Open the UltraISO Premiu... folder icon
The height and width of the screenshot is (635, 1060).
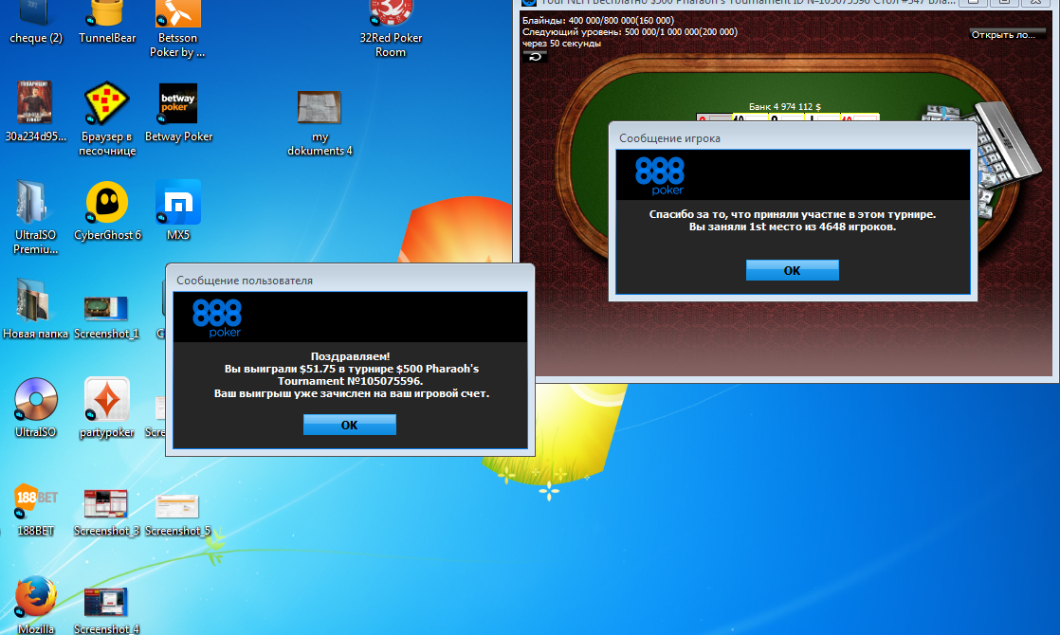[x=36, y=217]
